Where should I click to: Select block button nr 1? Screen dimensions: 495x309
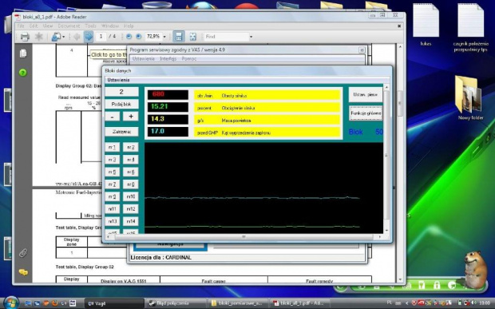click(112, 148)
